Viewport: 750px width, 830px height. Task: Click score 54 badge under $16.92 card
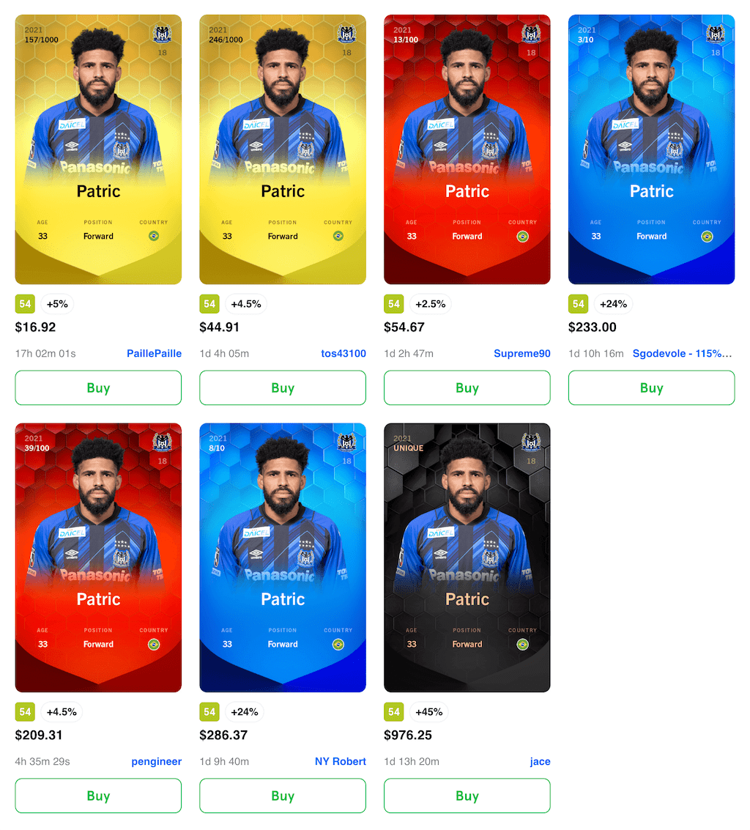coord(25,304)
